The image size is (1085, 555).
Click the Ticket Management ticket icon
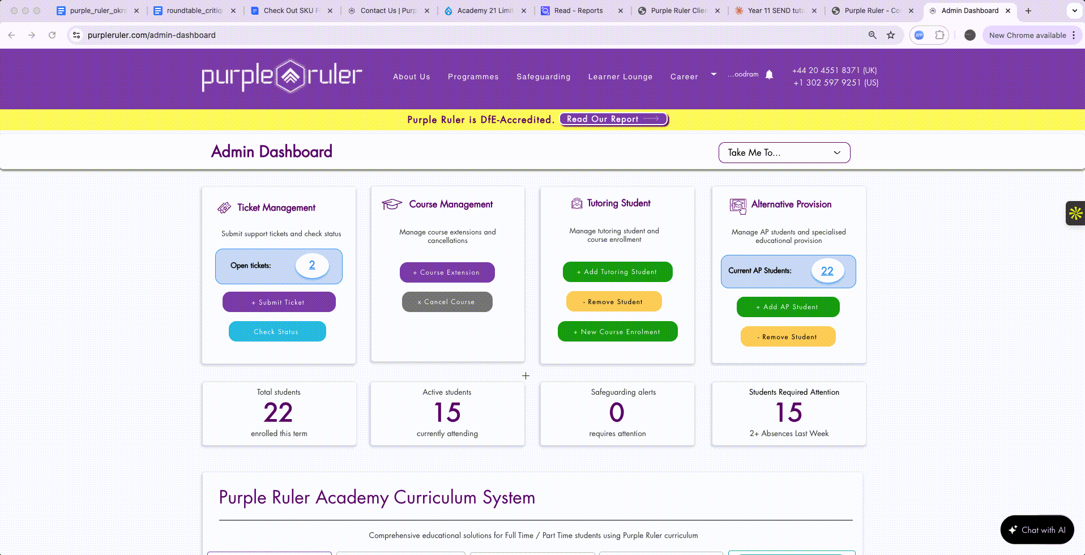pos(224,208)
